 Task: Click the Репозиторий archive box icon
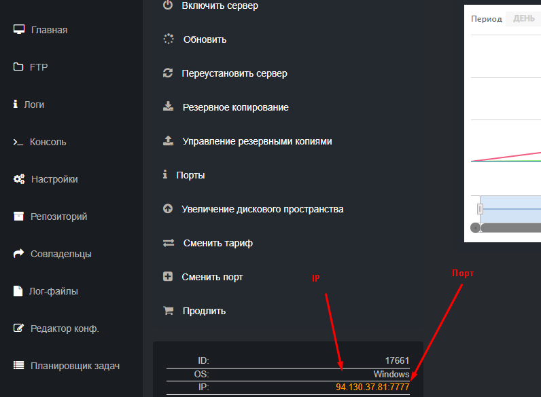point(19,216)
